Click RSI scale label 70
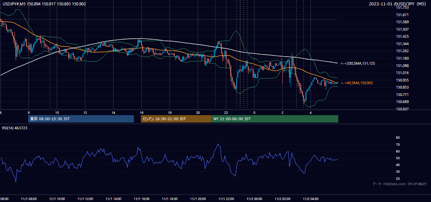The height and width of the screenshot is (202, 431). point(398,144)
